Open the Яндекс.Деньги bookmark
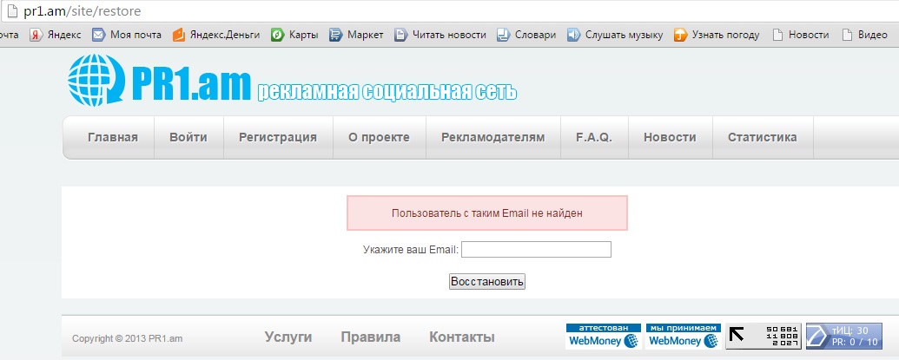Screen dimensions: 899x360 tap(216, 35)
